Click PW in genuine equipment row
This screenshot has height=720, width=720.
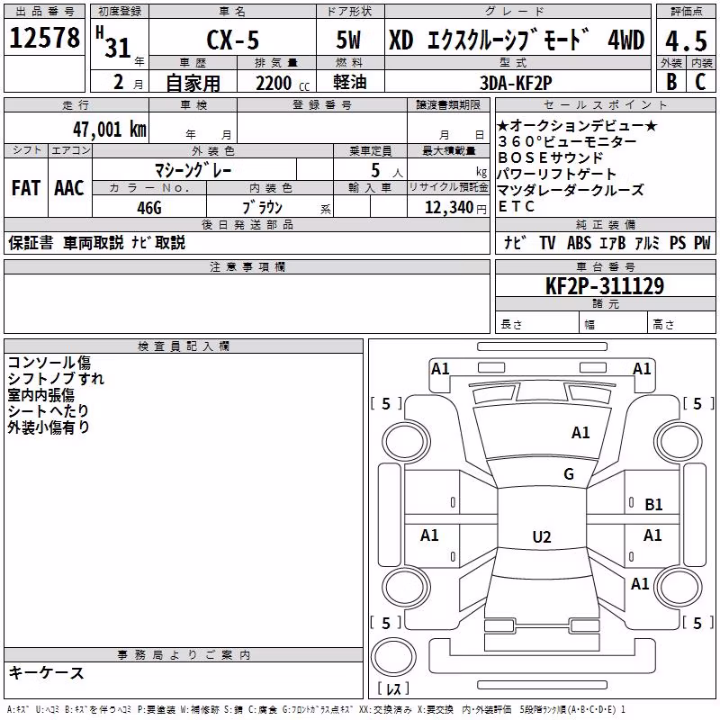coord(702,242)
